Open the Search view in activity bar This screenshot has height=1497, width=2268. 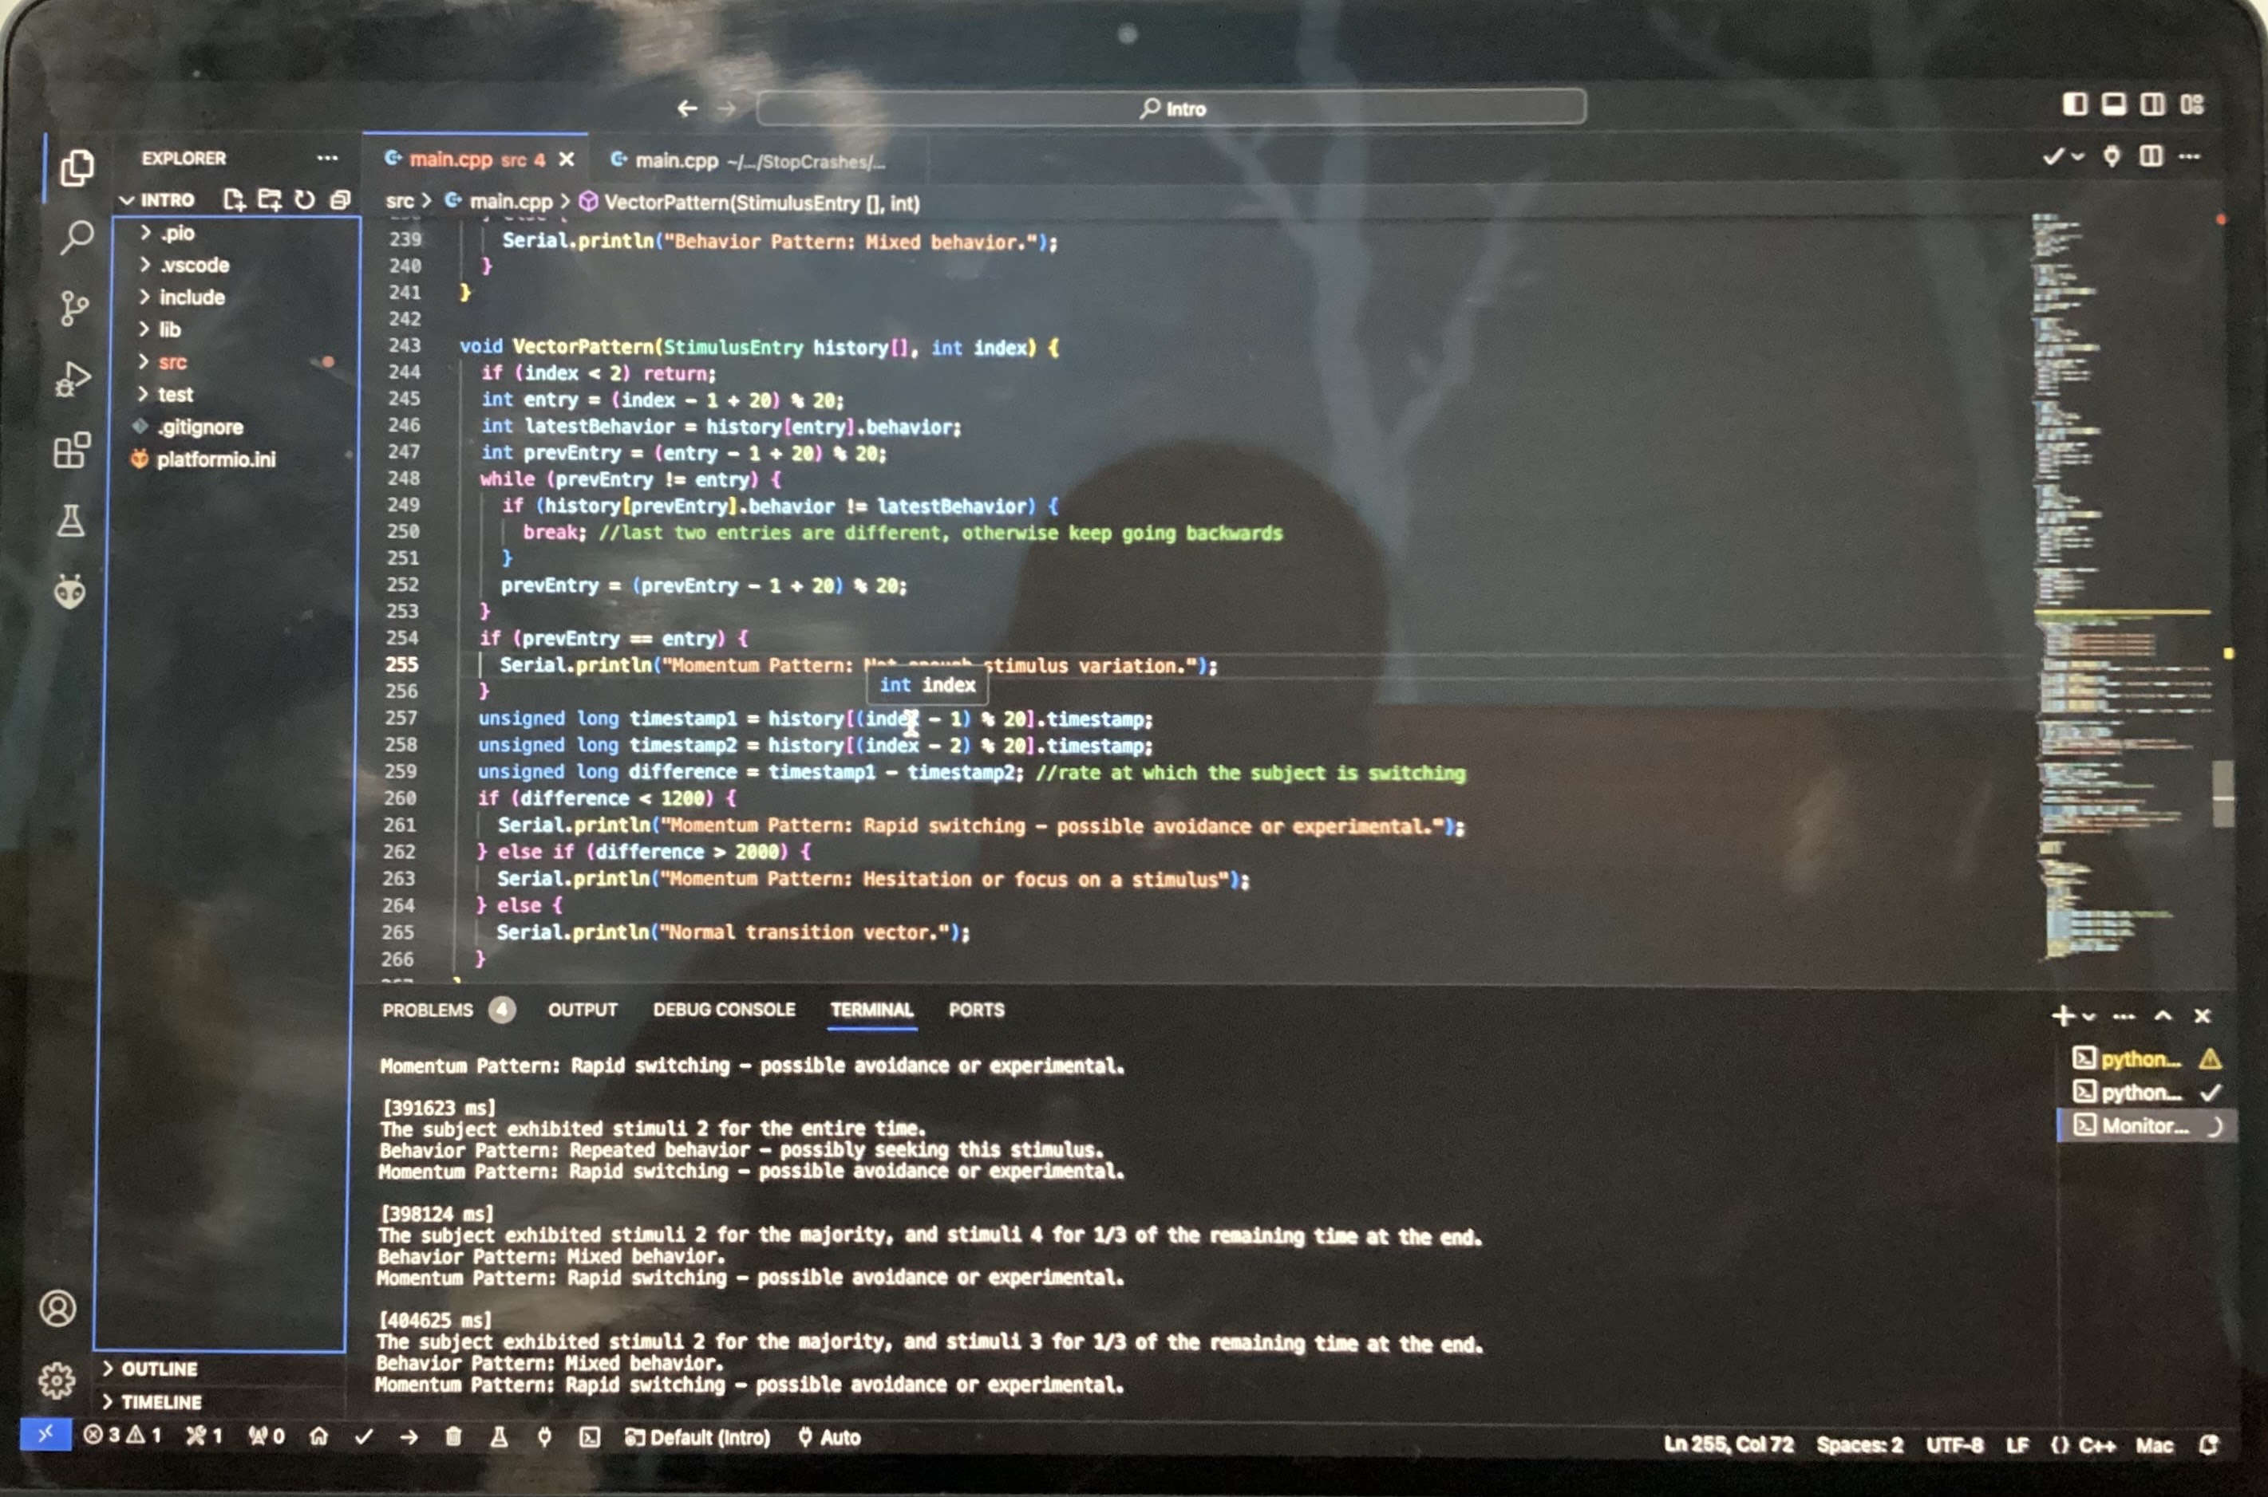(x=77, y=237)
